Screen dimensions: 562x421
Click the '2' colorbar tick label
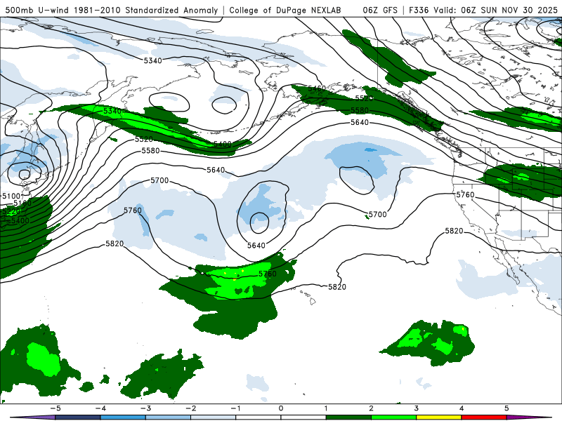tap(372, 408)
